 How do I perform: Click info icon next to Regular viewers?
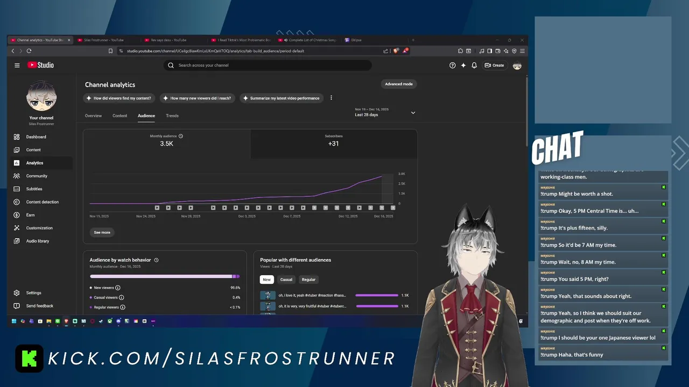click(123, 307)
